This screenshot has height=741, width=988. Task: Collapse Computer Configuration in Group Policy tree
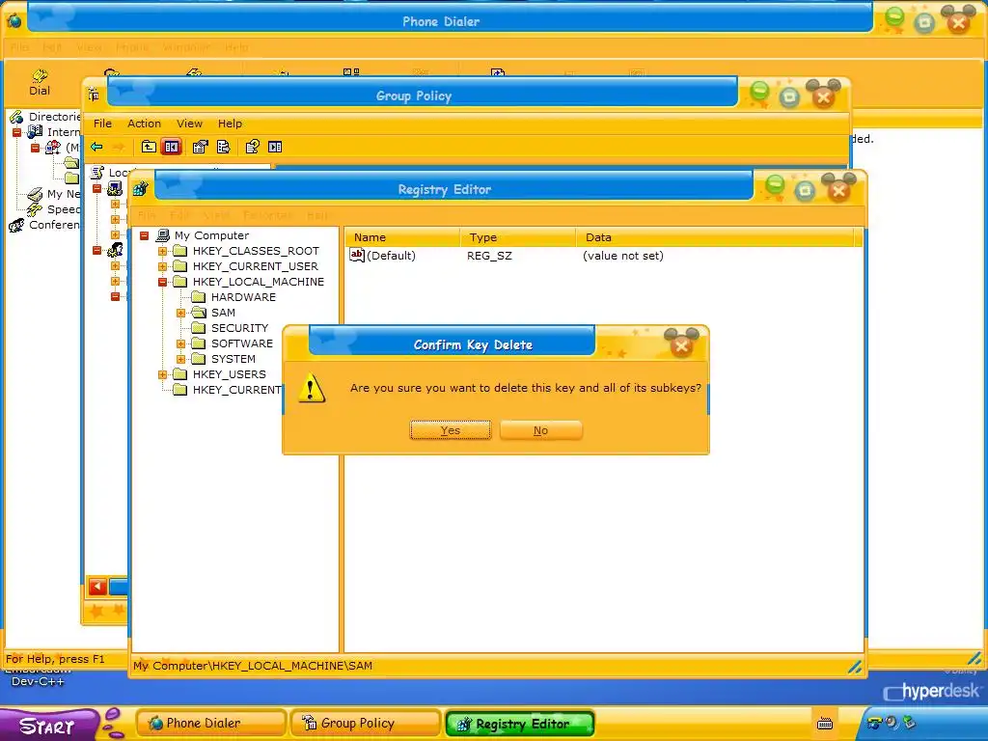tap(97, 188)
